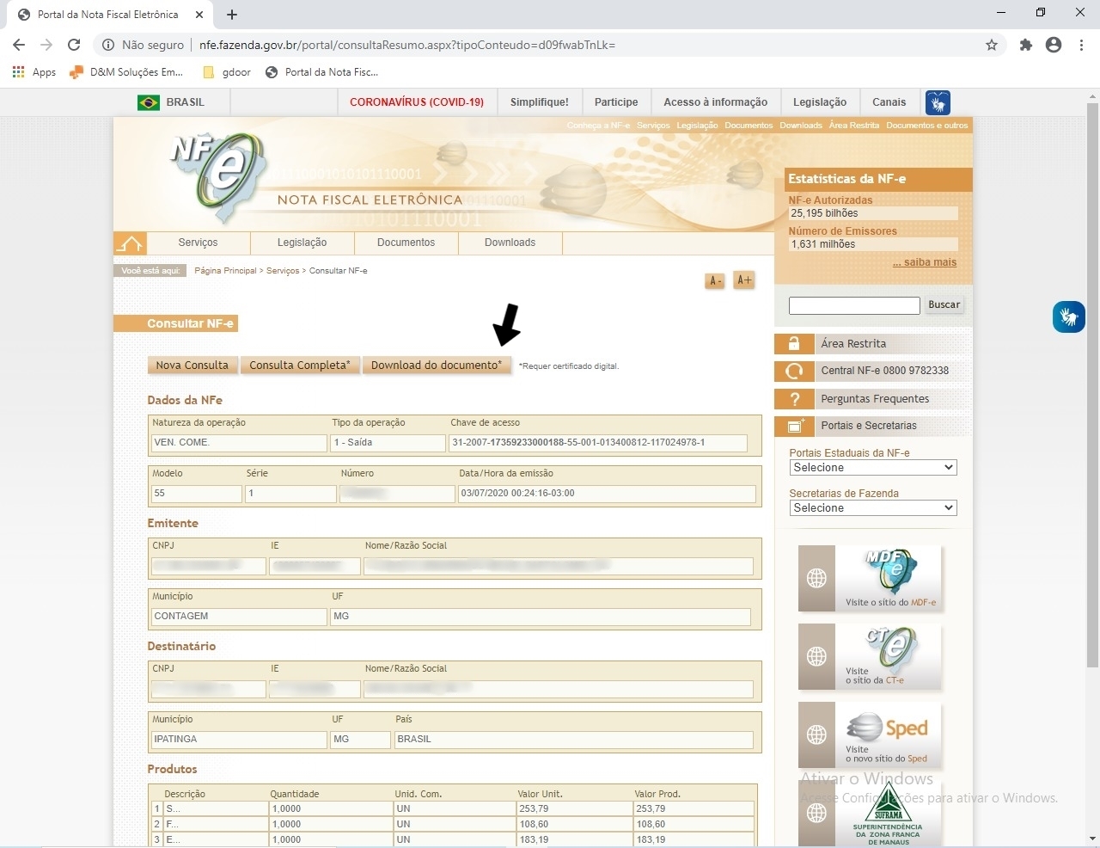This screenshot has width=1100, height=848.
Task: Open a new browser tab
Action: click(231, 15)
